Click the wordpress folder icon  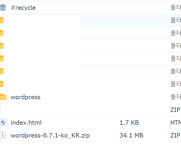click(3, 97)
